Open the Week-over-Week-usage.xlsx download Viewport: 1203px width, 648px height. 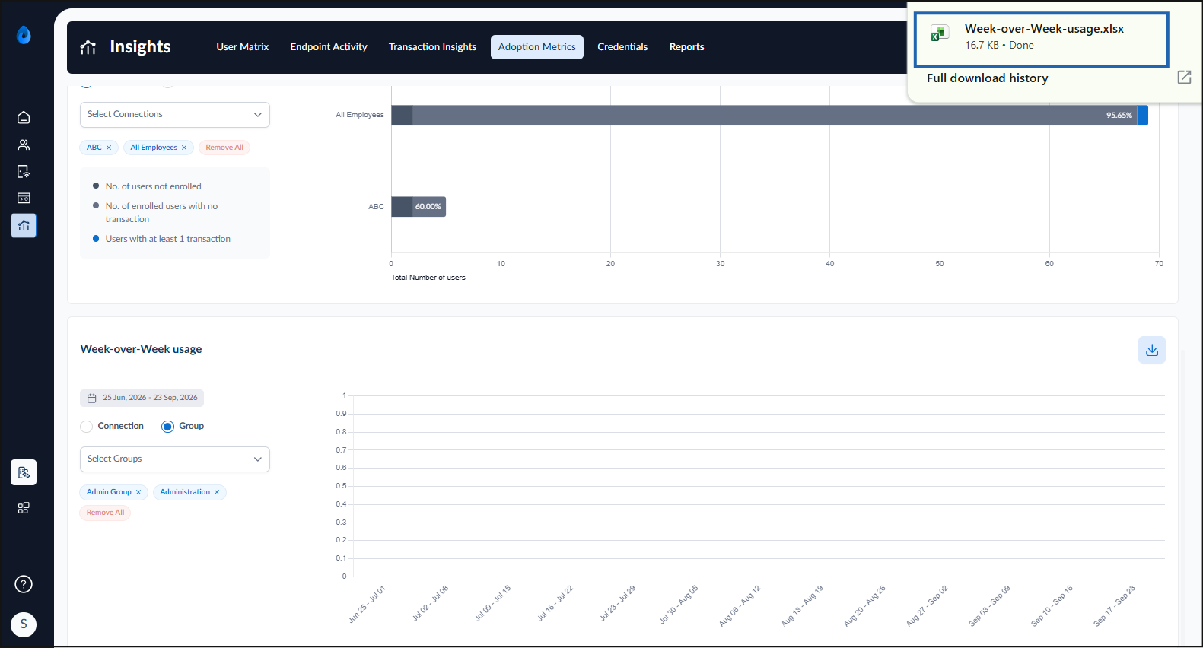[x=1041, y=40]
